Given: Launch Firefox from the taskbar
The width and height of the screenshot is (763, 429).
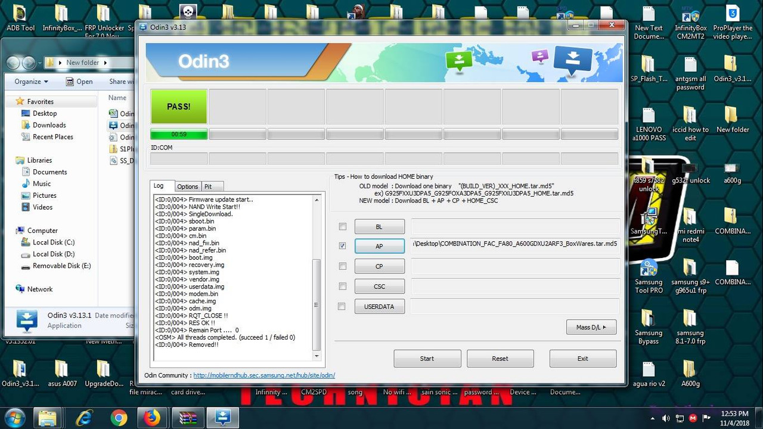Looking at the screenshot, I should [153, 417].
